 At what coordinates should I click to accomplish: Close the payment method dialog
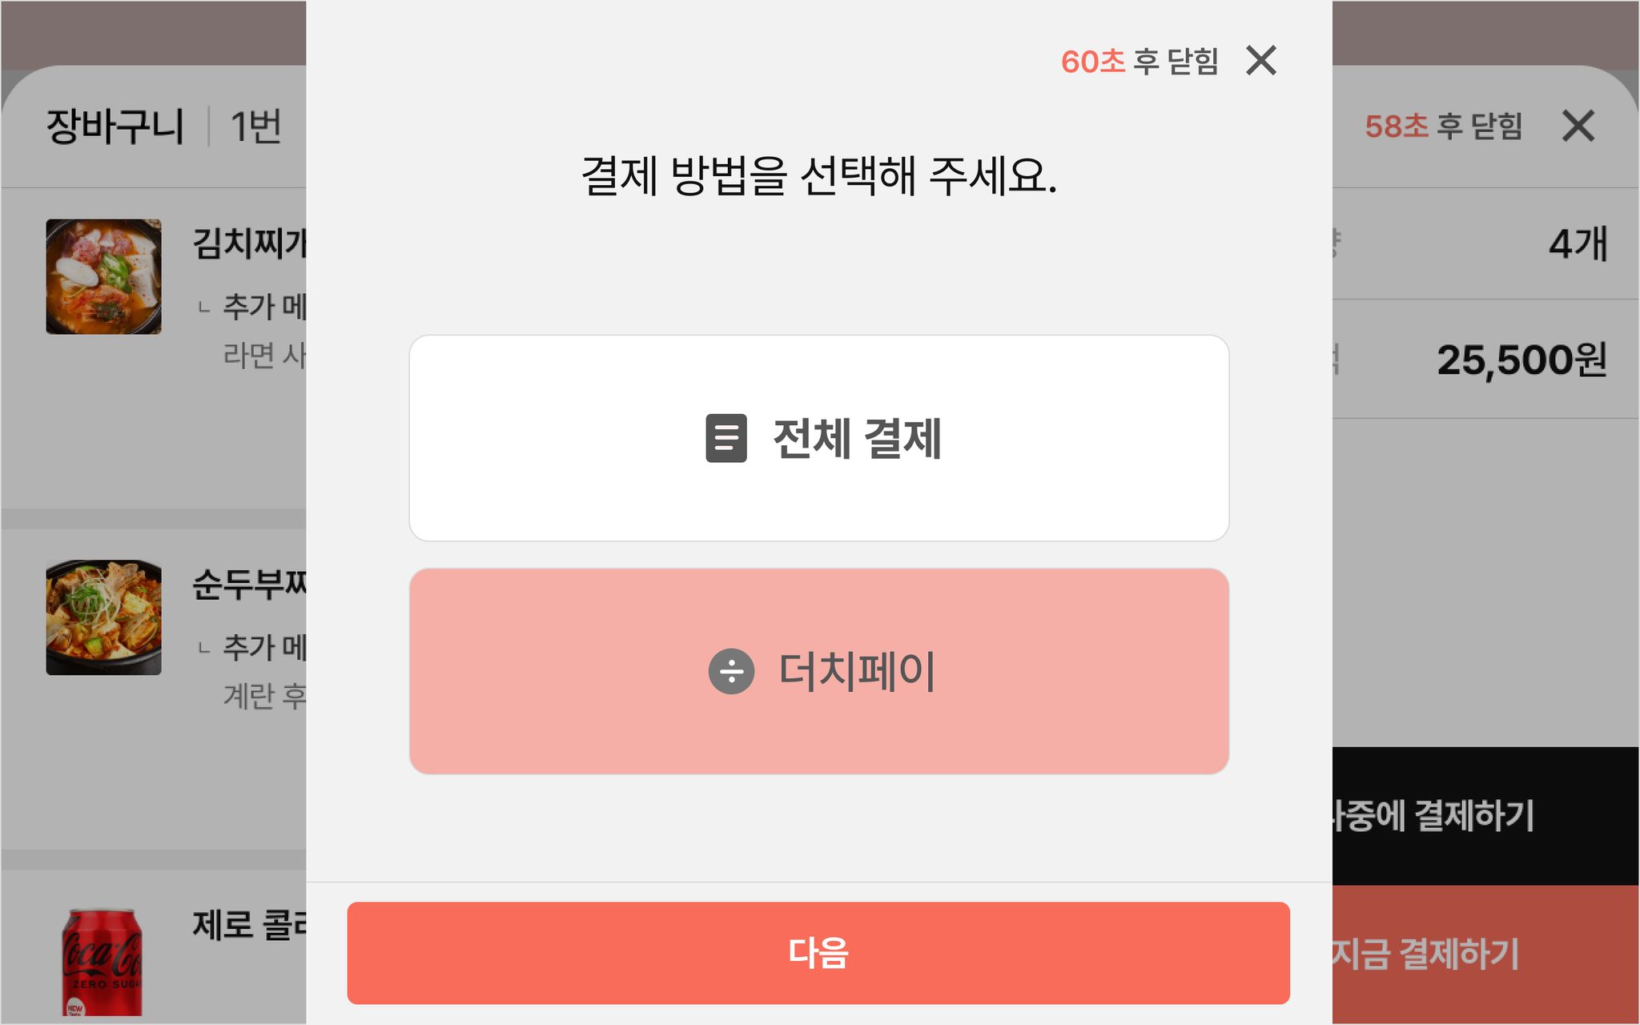pos(1261,61)
